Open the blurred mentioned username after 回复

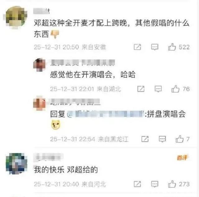[105, 114]
